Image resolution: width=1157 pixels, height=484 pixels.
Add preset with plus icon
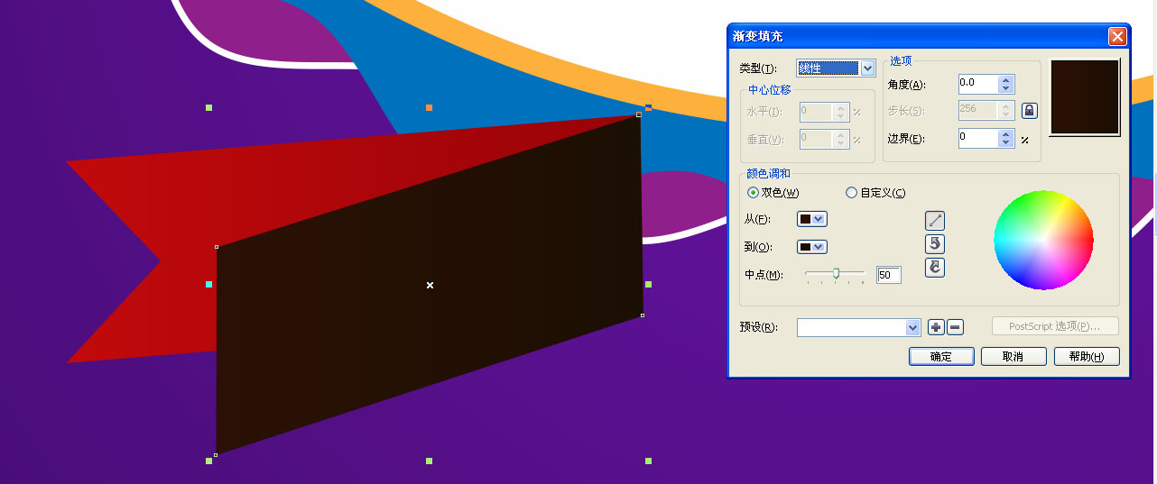[936, 327]
